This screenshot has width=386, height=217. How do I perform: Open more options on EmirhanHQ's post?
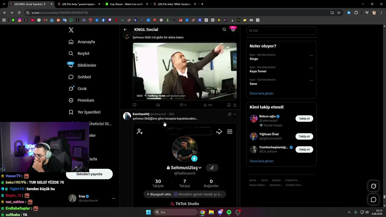pos(235,114)
